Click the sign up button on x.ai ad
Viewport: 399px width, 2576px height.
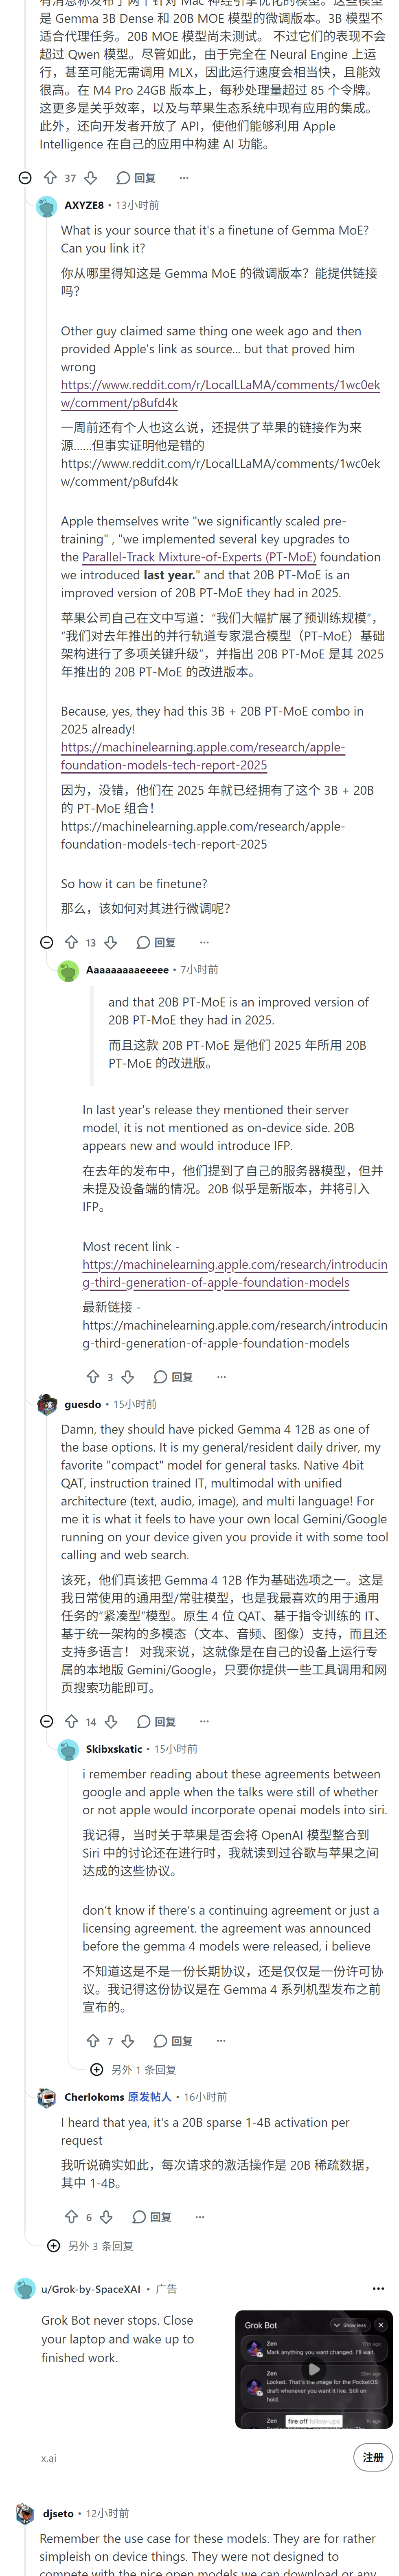373,2456
